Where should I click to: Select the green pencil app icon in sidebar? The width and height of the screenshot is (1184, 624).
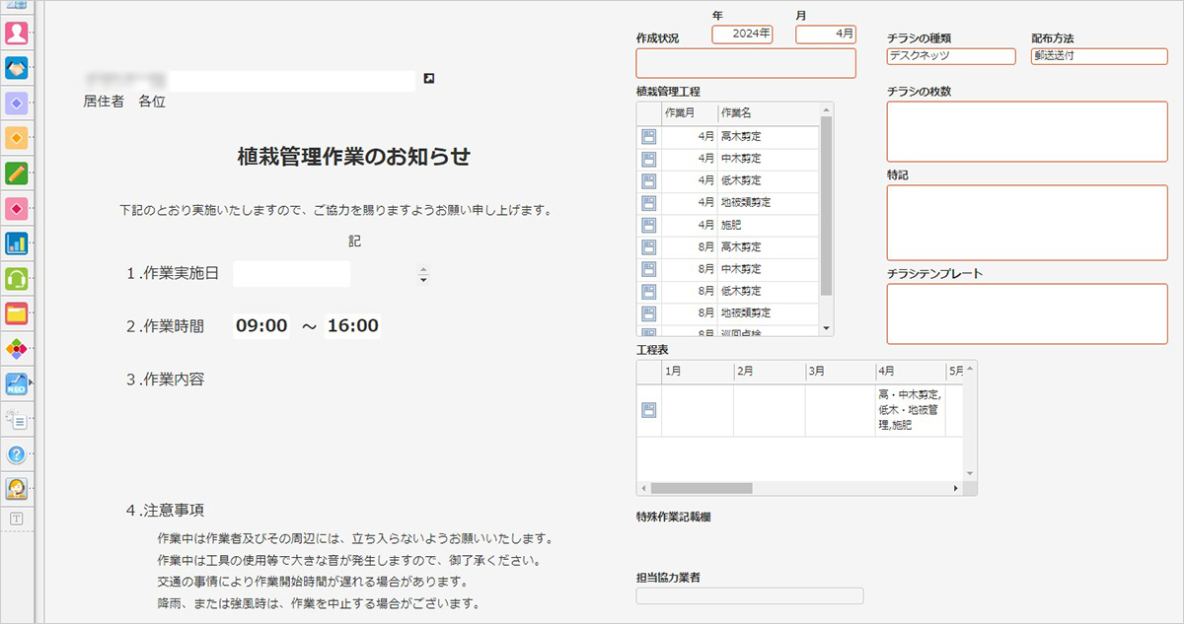pyautogui.click(x=17, y=173)
